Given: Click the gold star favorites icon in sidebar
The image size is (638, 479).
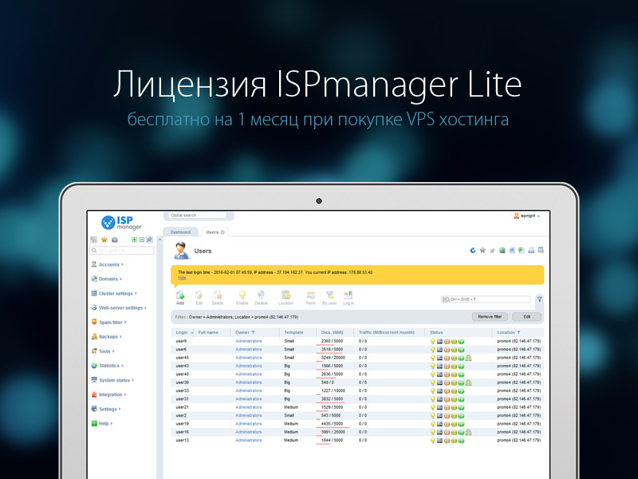Looking at the screenshot, I should (x=104, y=239).
